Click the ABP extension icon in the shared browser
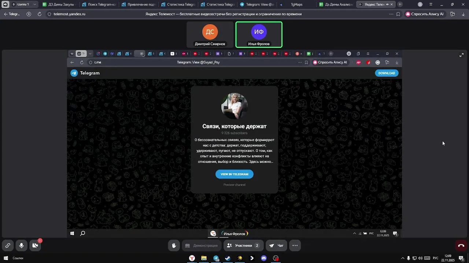This screenshot has width=469, height=263. tap(359, 62)
